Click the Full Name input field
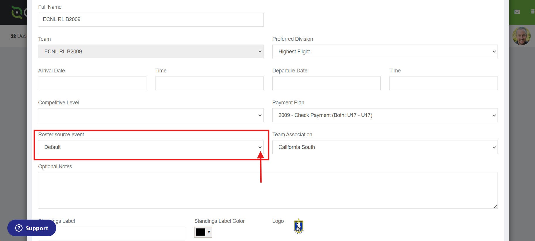Screen dimensions: 535x241 click(151, 20)
